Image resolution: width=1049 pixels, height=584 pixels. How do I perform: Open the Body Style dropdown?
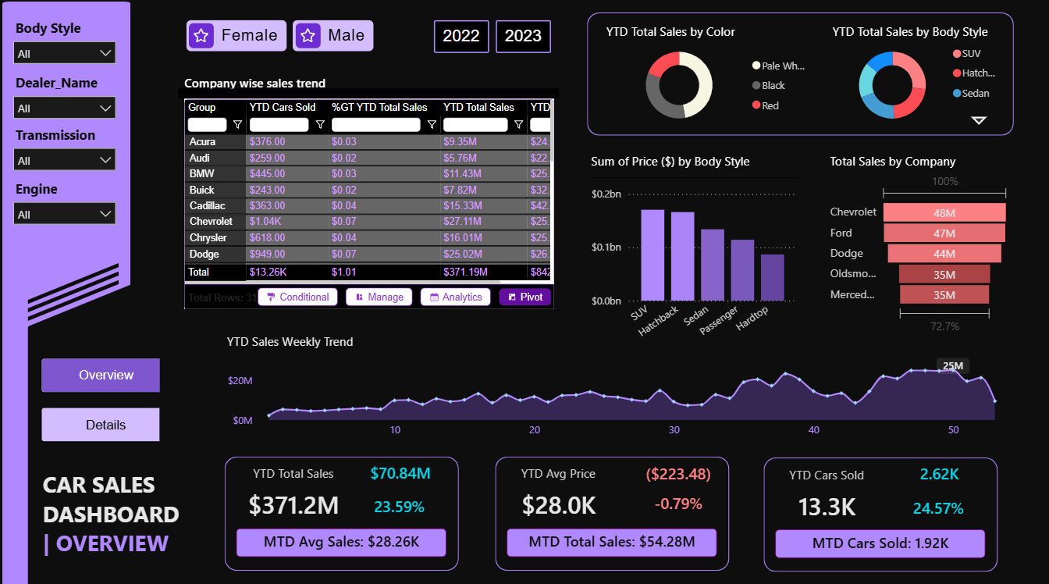65,53
